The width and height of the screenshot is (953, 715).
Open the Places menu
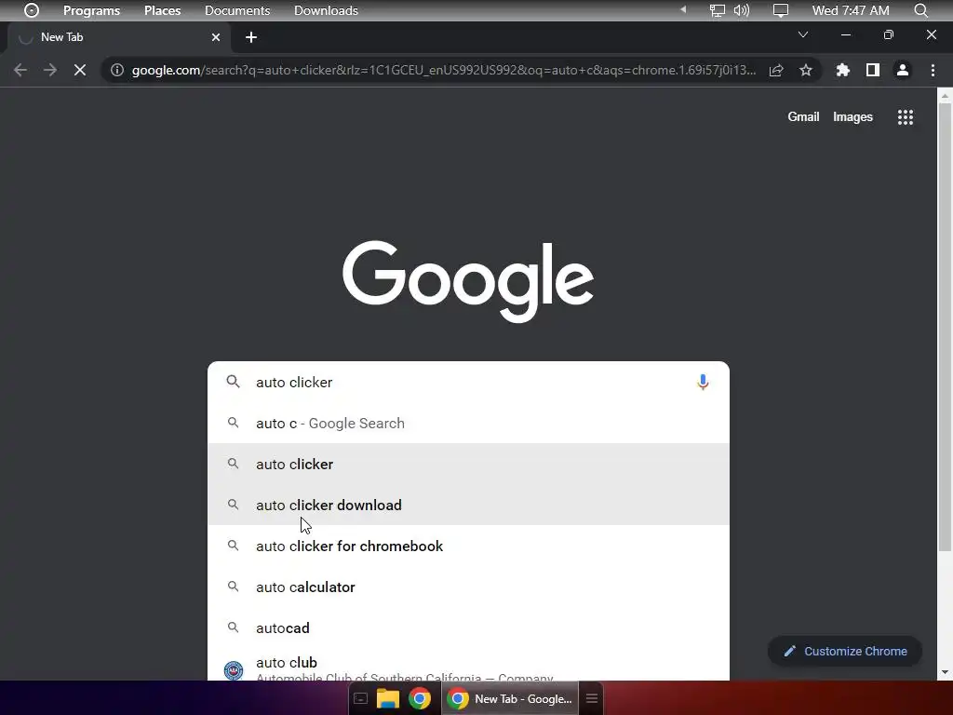162,10
